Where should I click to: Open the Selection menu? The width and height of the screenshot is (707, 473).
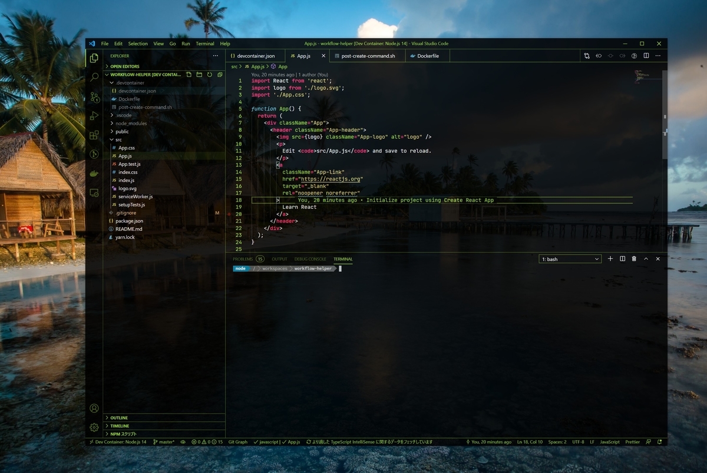point(138,44)
